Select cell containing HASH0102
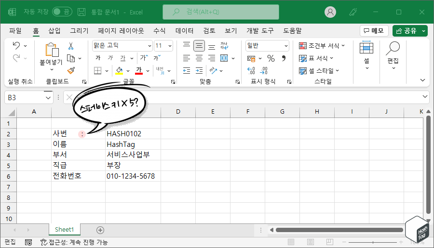Screen dimensions: 434x248 coord(133,134)
